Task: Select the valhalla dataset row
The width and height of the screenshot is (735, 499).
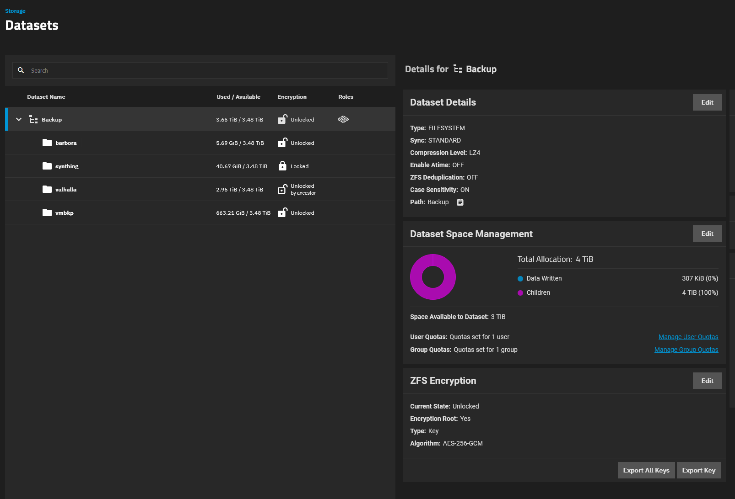Action: coord(200,189)
